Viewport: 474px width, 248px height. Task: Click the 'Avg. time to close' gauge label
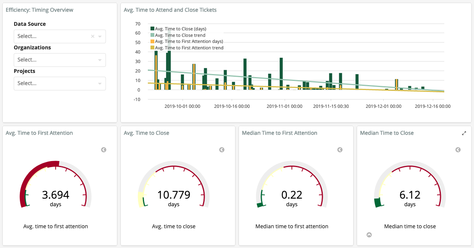174,226
